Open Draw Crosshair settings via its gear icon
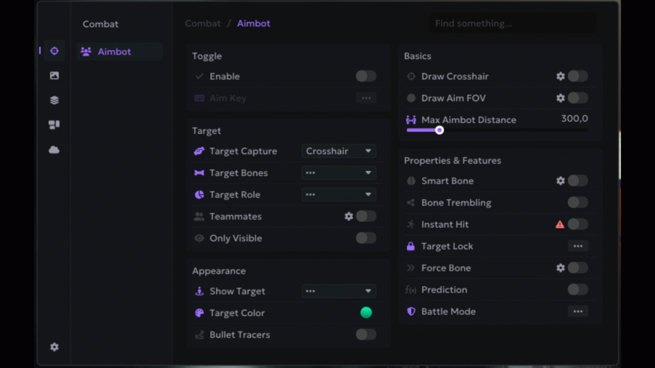The height and width of the screenshot is (368, 655). tap(560, 76)
